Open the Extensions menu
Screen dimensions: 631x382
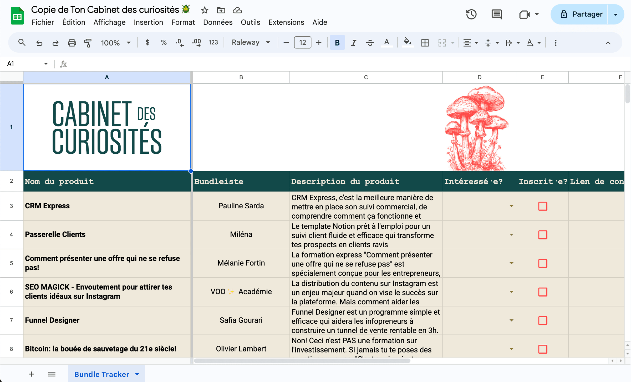pos(286,22)
